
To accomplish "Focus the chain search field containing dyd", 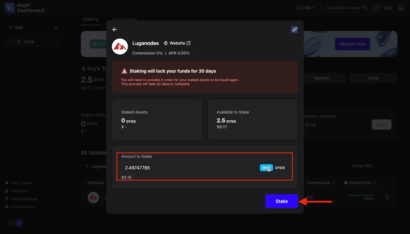I will click(33, 27).
